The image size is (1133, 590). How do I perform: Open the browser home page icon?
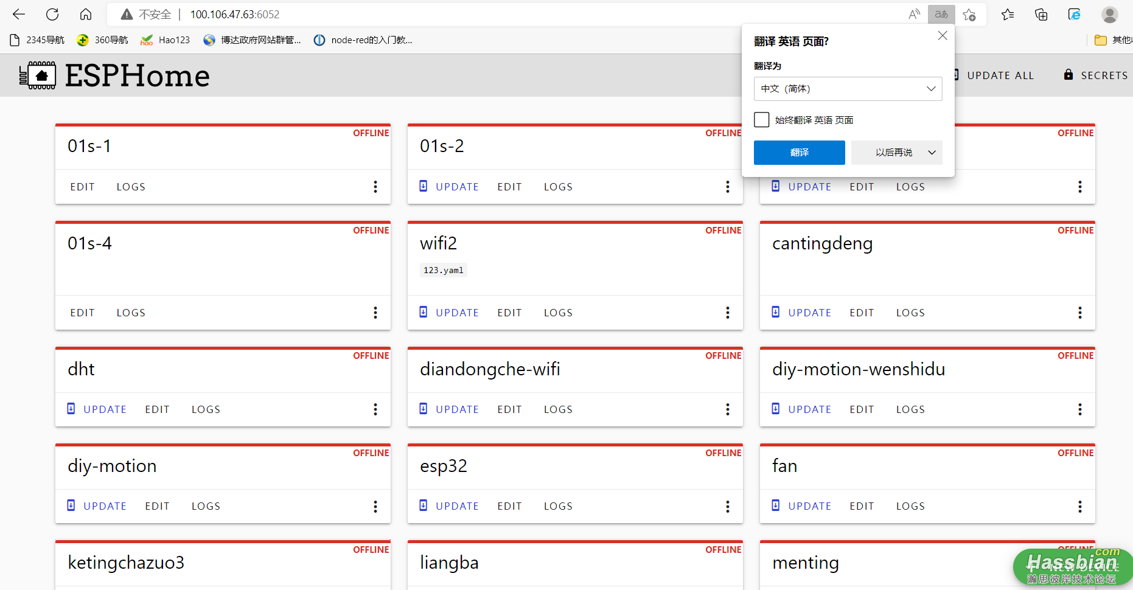pyautogui.click(x=86, y=14)
